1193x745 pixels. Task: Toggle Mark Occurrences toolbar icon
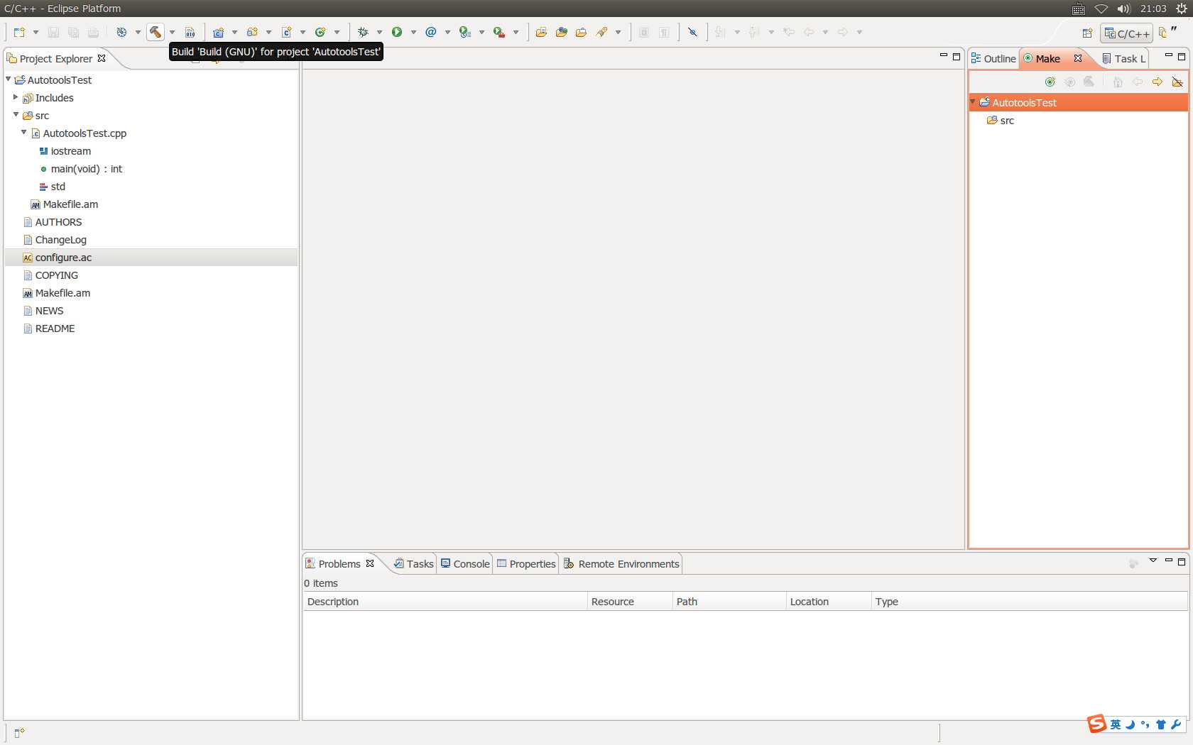(x=693, y=32)
